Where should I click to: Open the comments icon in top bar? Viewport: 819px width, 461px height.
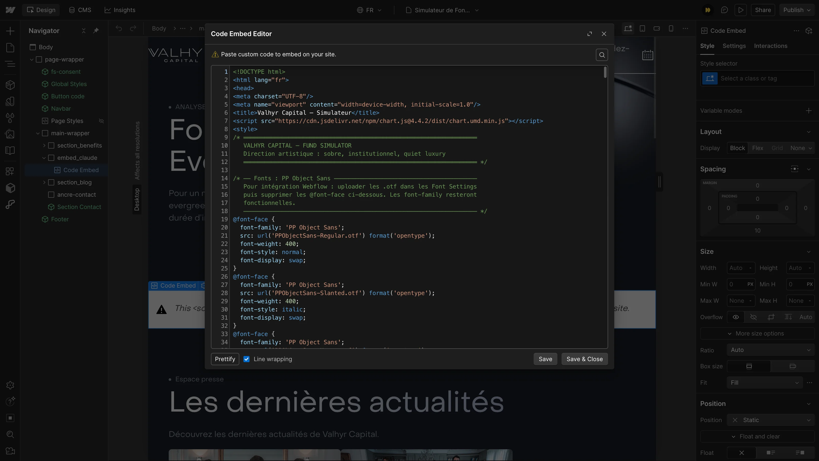pyautogui.click(x=724, y=10)
